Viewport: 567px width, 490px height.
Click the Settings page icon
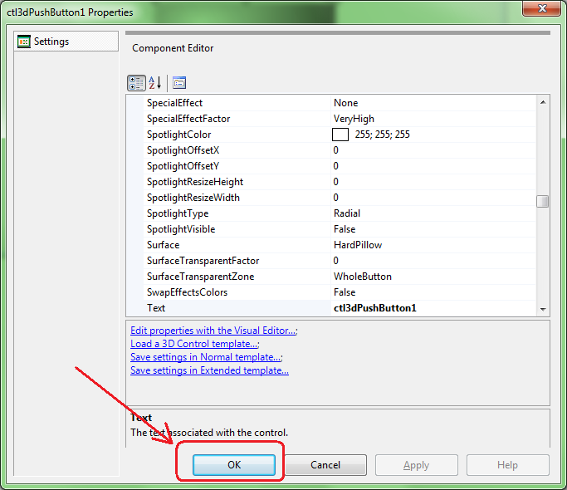pos(24,42)
